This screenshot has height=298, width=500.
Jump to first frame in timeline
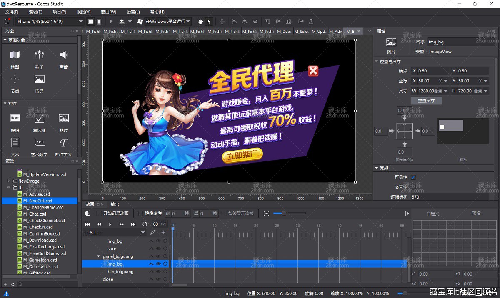coord(88,224)
